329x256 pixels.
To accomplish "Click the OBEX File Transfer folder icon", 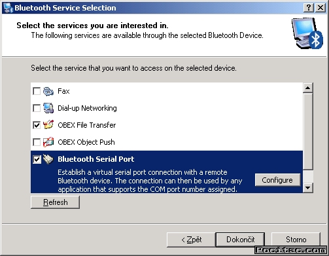I will [48, 125].
